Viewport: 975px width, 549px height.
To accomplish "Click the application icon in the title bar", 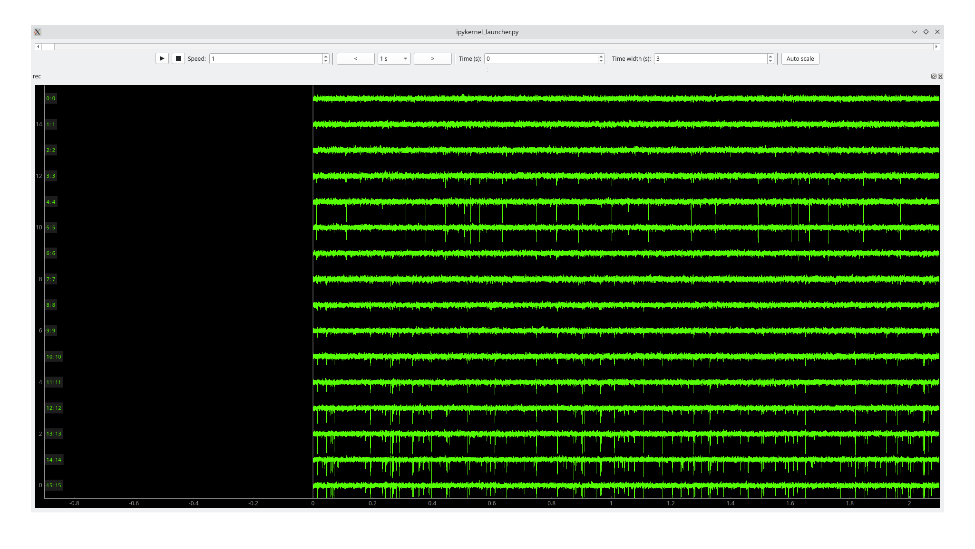I will [37, 32].
